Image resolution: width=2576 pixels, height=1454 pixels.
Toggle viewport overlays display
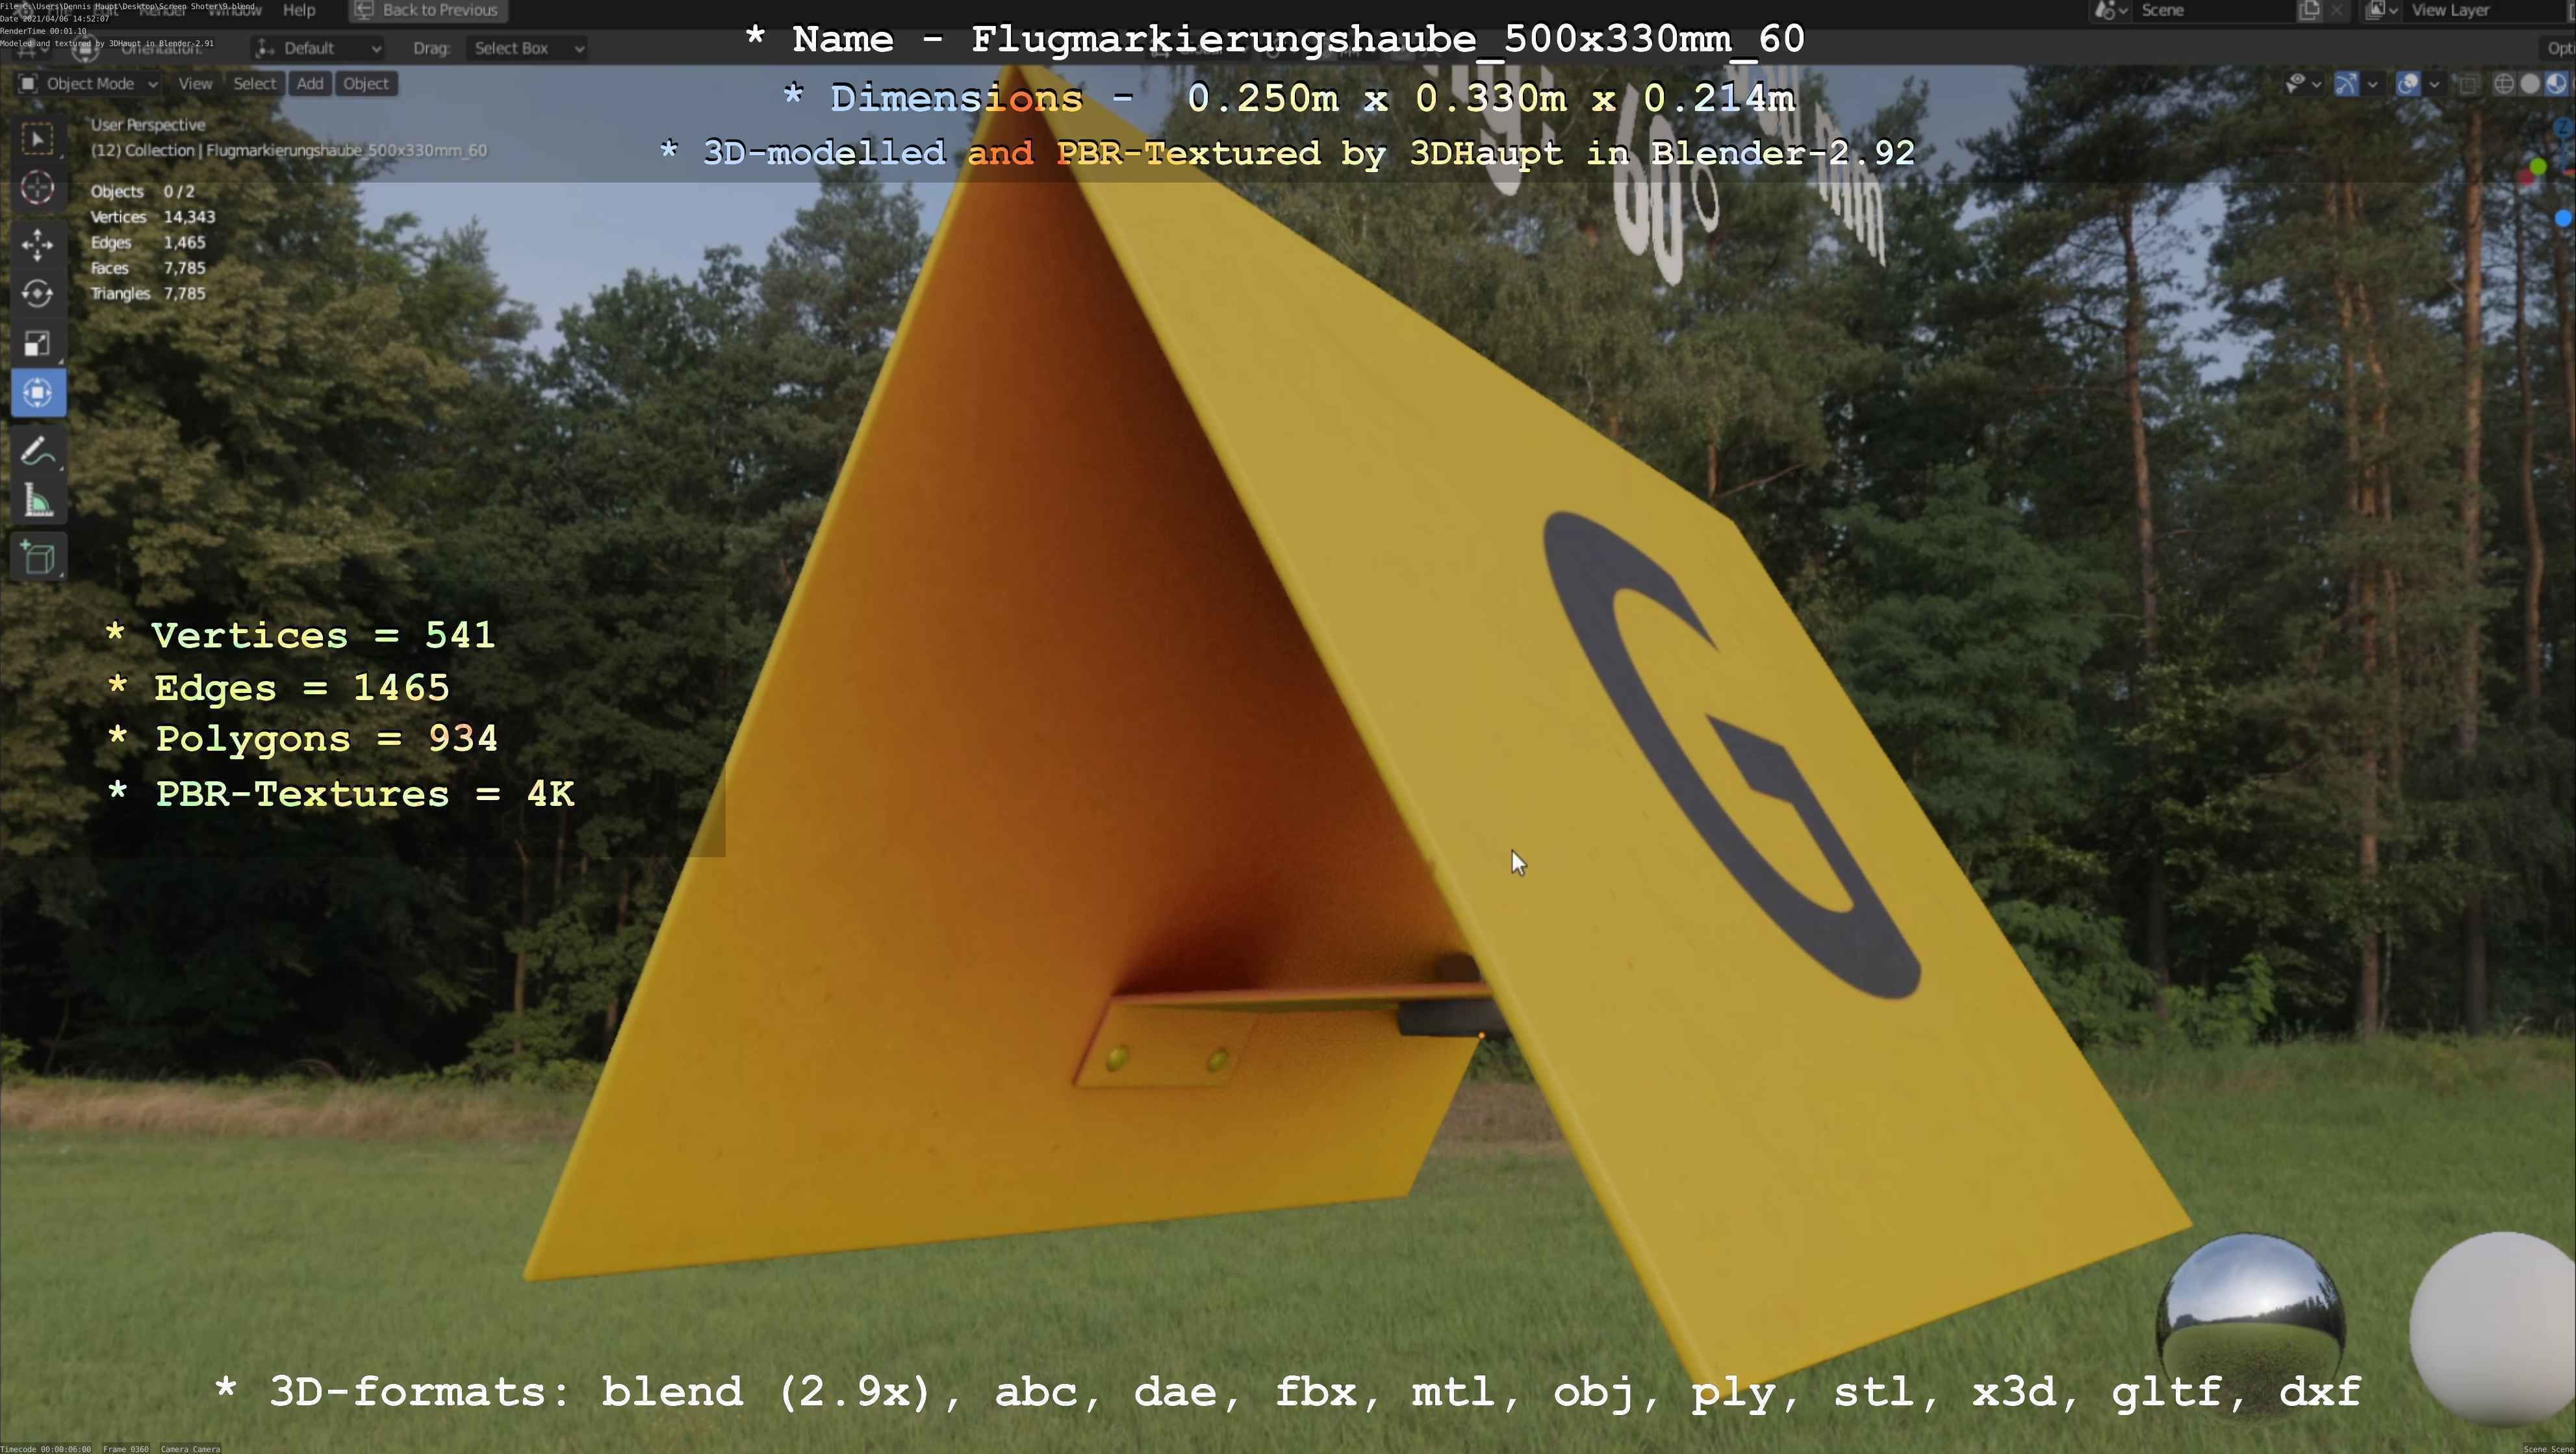click(x=2408, y=84)
